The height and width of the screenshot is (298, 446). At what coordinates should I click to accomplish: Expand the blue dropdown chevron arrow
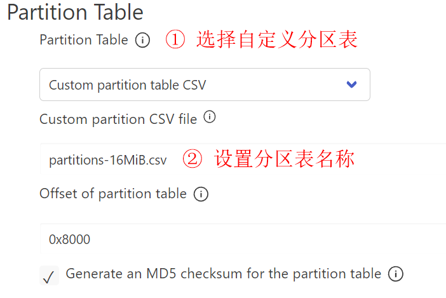click(x=351, y=85)
